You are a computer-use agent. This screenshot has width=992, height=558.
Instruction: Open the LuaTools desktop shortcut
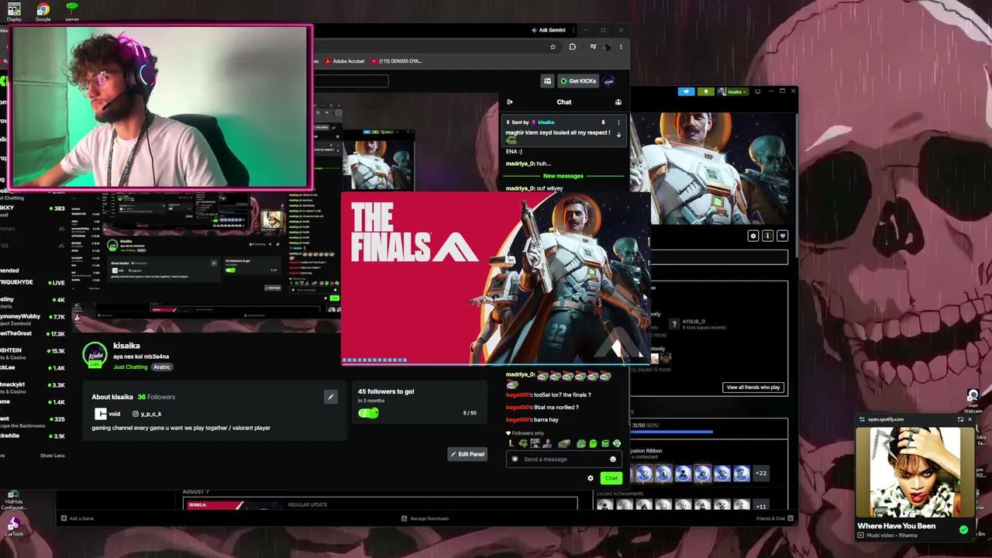tap(13, 527)
